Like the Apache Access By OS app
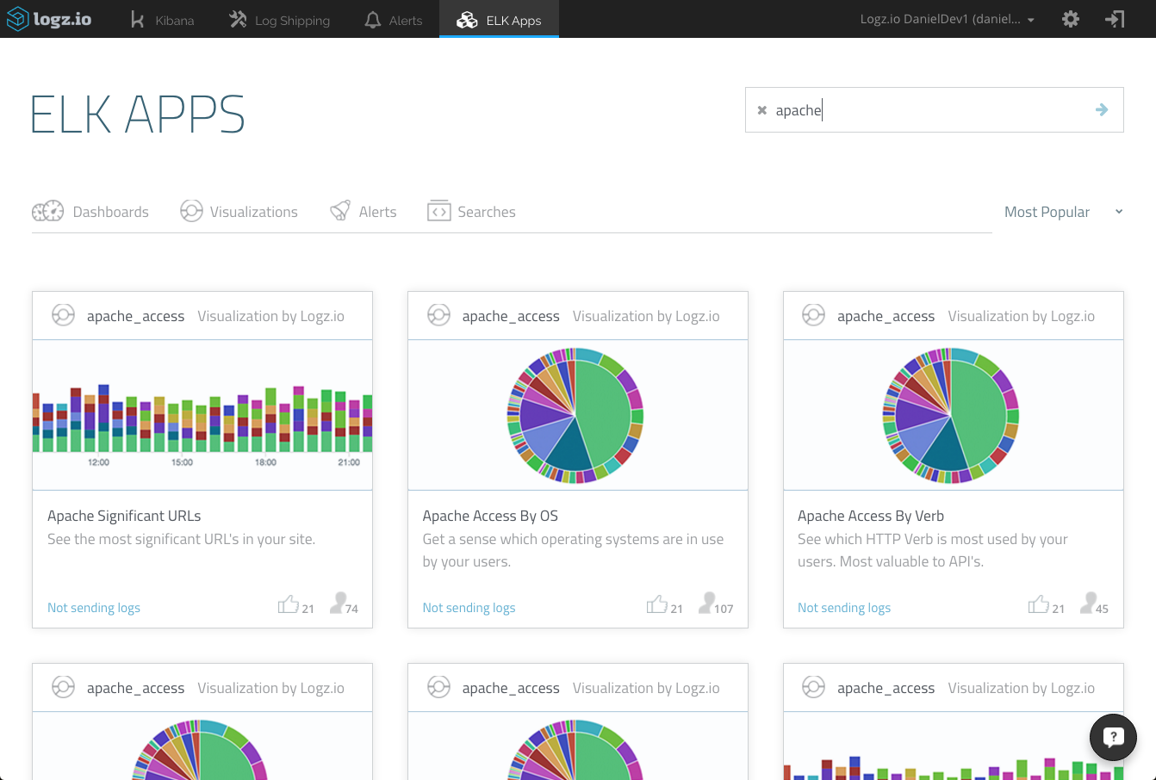 pyautogui.click(x=657, y=604)
